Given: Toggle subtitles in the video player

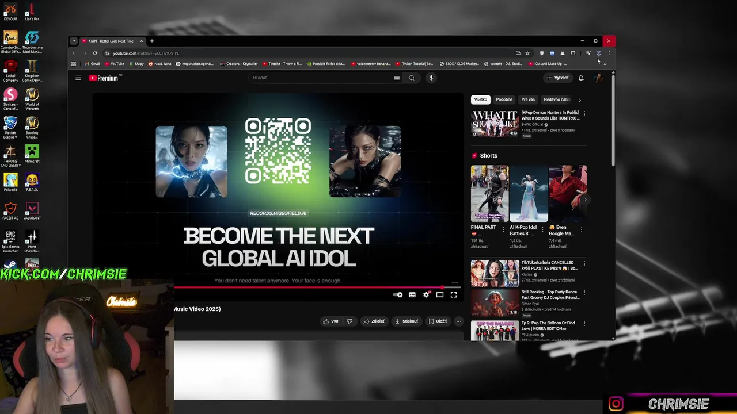Looking at the screenshot, I should pyautogui.click(x=412, y=295).
